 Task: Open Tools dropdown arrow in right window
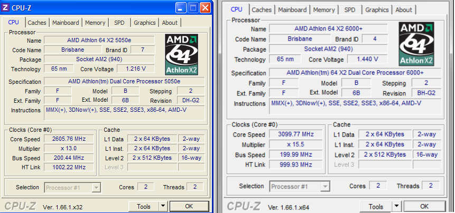(397, 206)
